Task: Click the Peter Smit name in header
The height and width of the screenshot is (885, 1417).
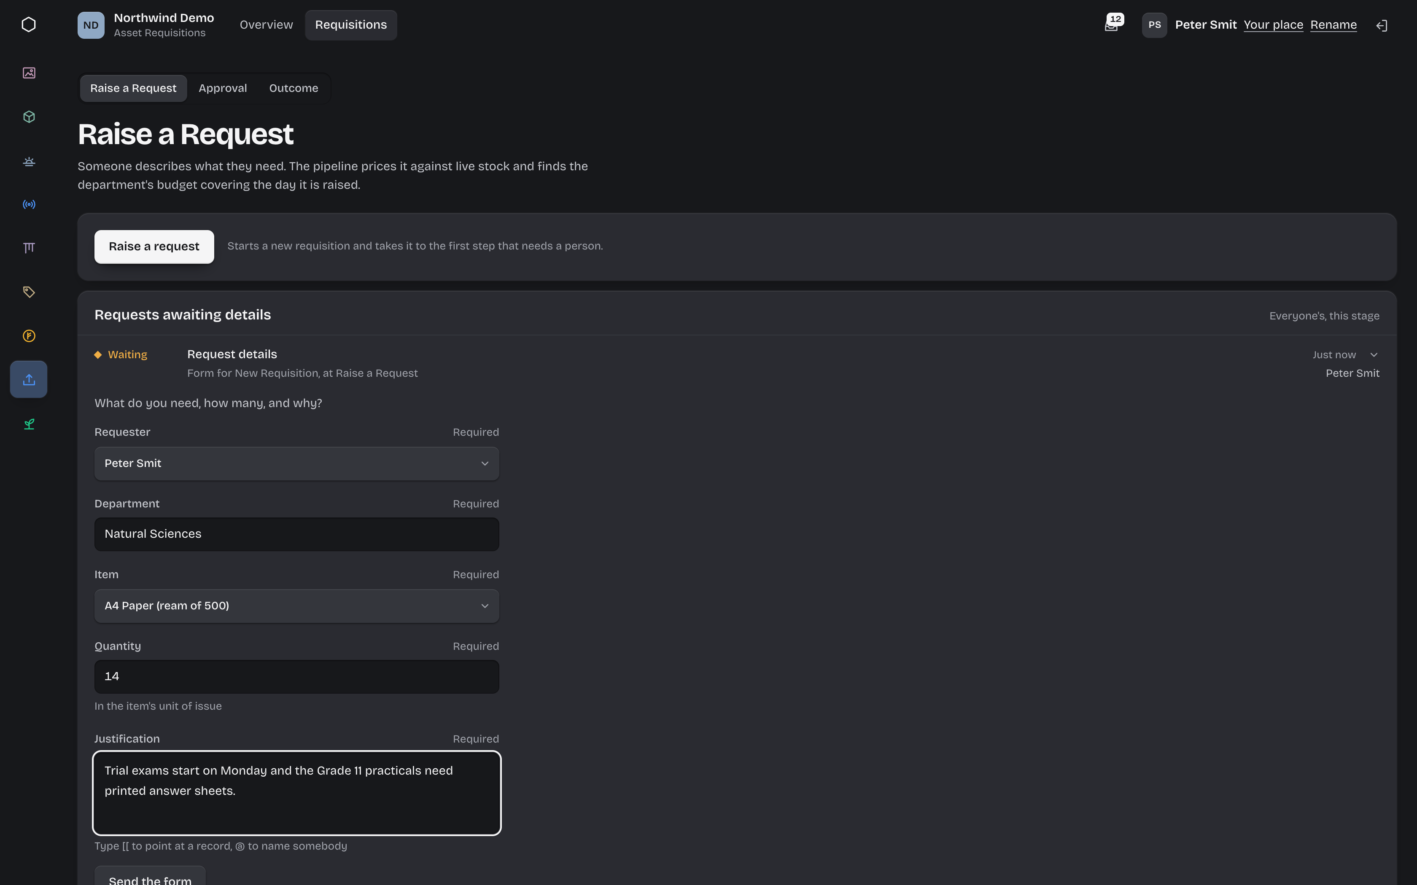Action: point(1206,24)
